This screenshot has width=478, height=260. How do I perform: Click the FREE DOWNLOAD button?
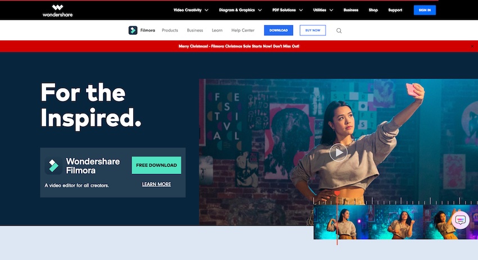pos(156,165)
